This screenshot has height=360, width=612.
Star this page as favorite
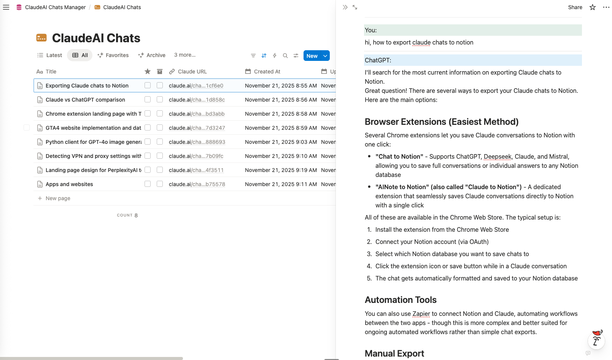(593, 7)
